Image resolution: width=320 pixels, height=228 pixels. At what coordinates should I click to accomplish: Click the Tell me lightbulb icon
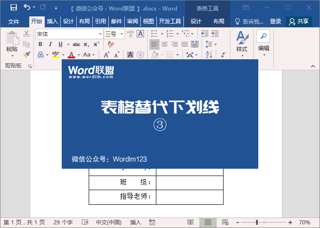tap(237, 21)
